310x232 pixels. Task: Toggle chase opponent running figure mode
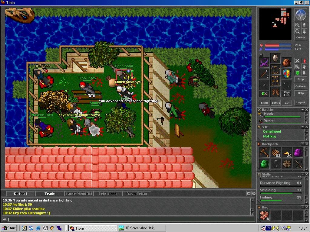(x=304, y=67)
